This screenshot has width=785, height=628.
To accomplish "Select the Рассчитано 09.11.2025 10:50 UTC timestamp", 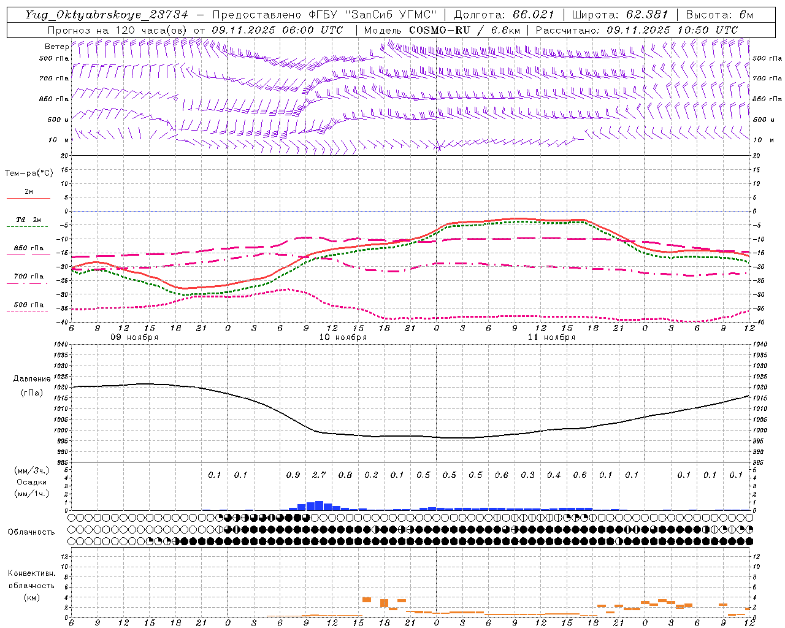I will 637,30.
